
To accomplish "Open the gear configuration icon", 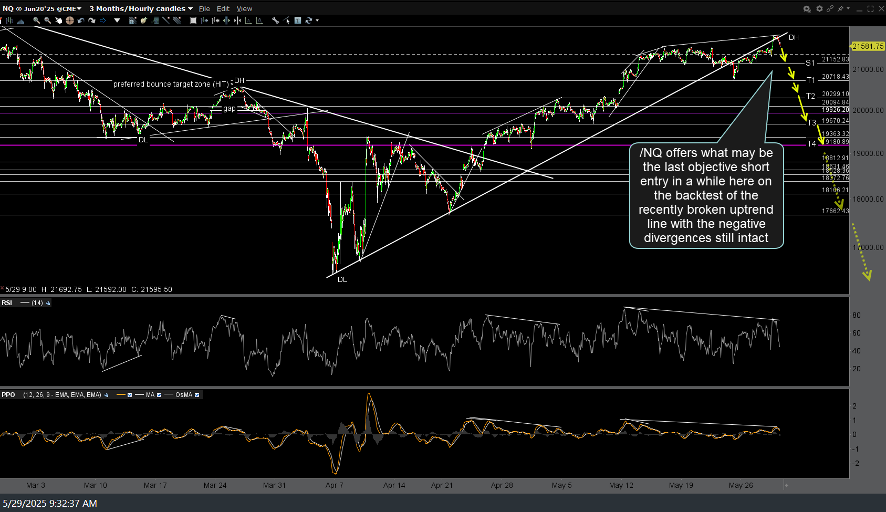I will point(819,8).
